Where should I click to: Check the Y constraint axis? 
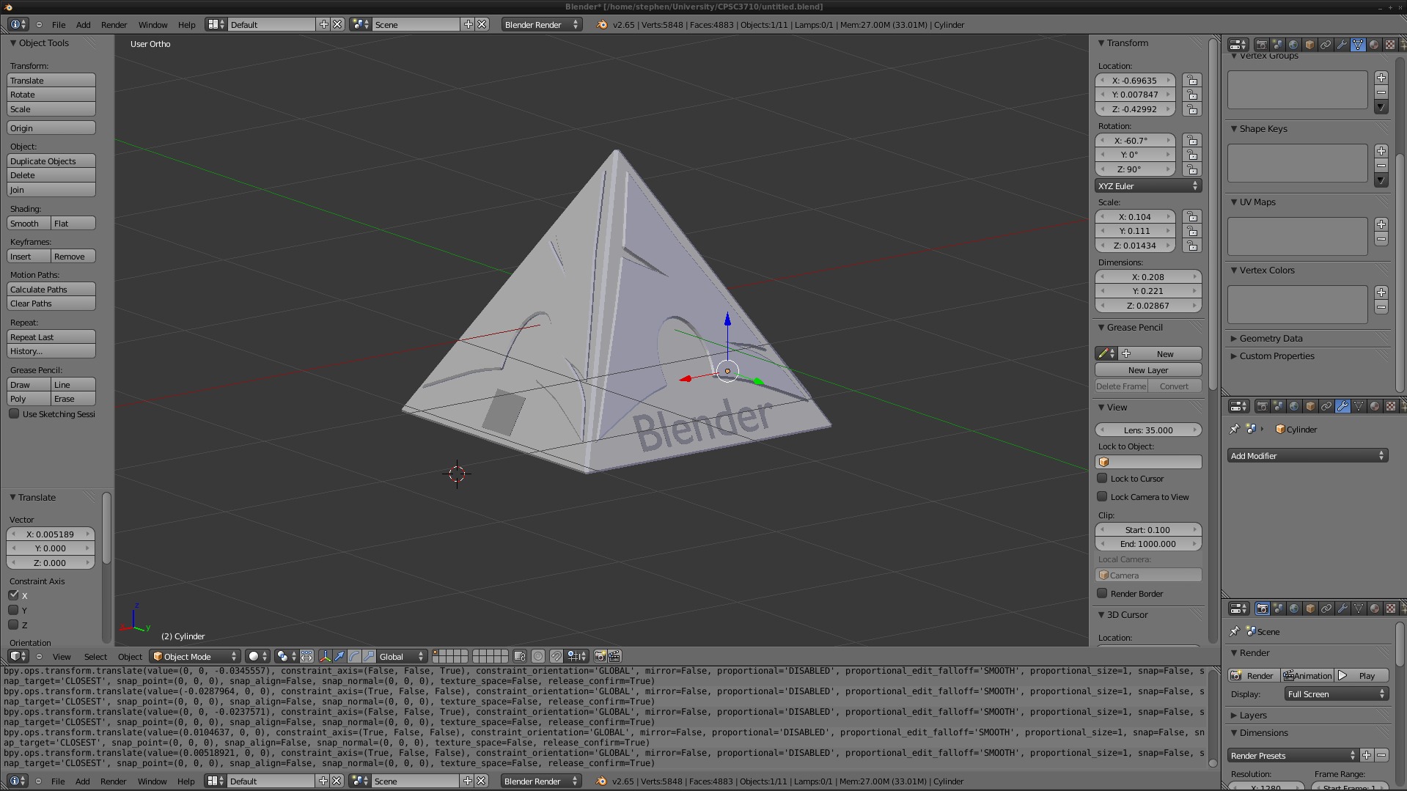pyautogui.click(x=14, y=610)
